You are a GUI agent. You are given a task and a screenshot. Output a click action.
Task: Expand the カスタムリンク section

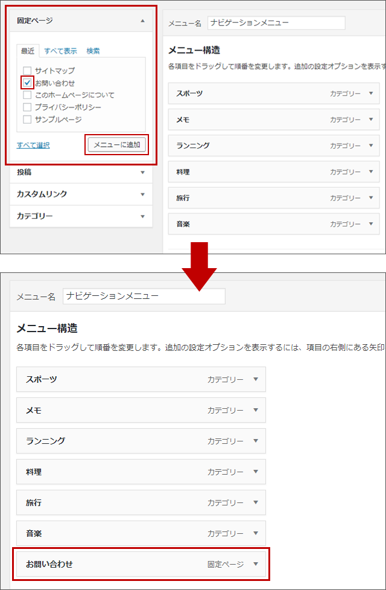142,194
